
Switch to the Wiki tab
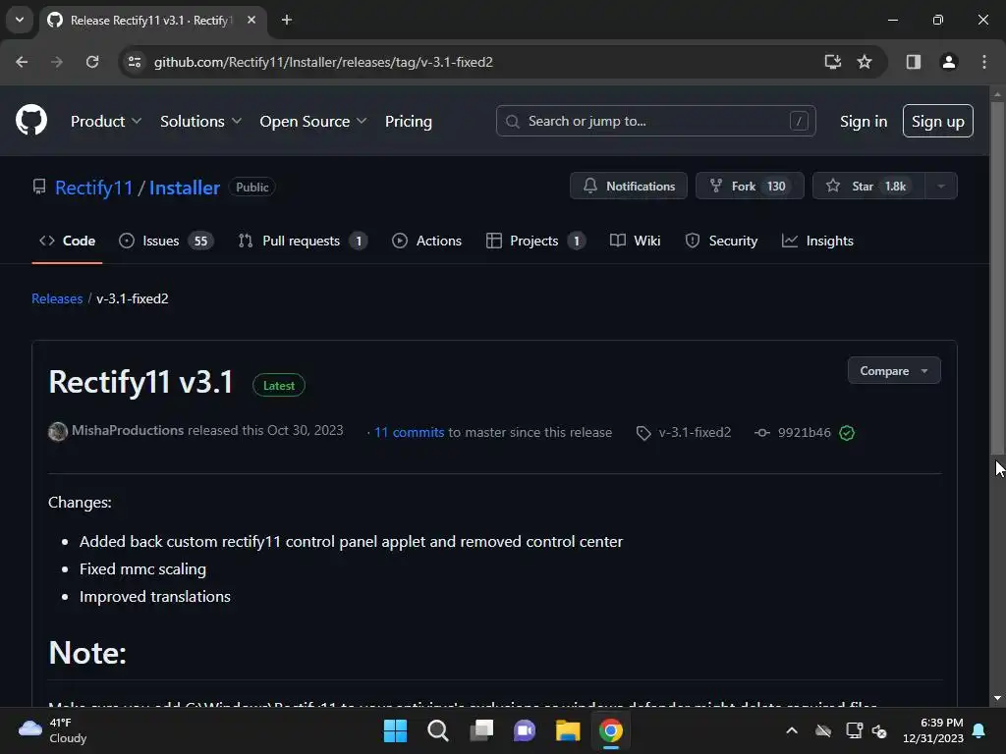click(636, 242)
